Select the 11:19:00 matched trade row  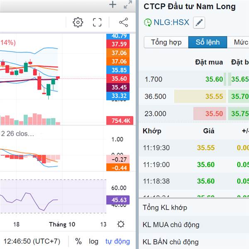click(x=194, y=164)
